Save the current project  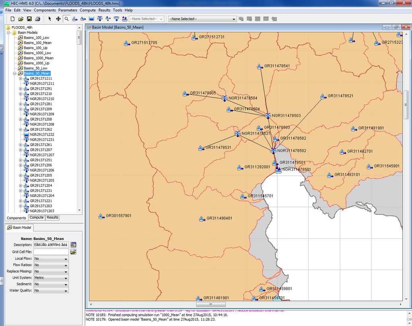[x=29, y=19]
